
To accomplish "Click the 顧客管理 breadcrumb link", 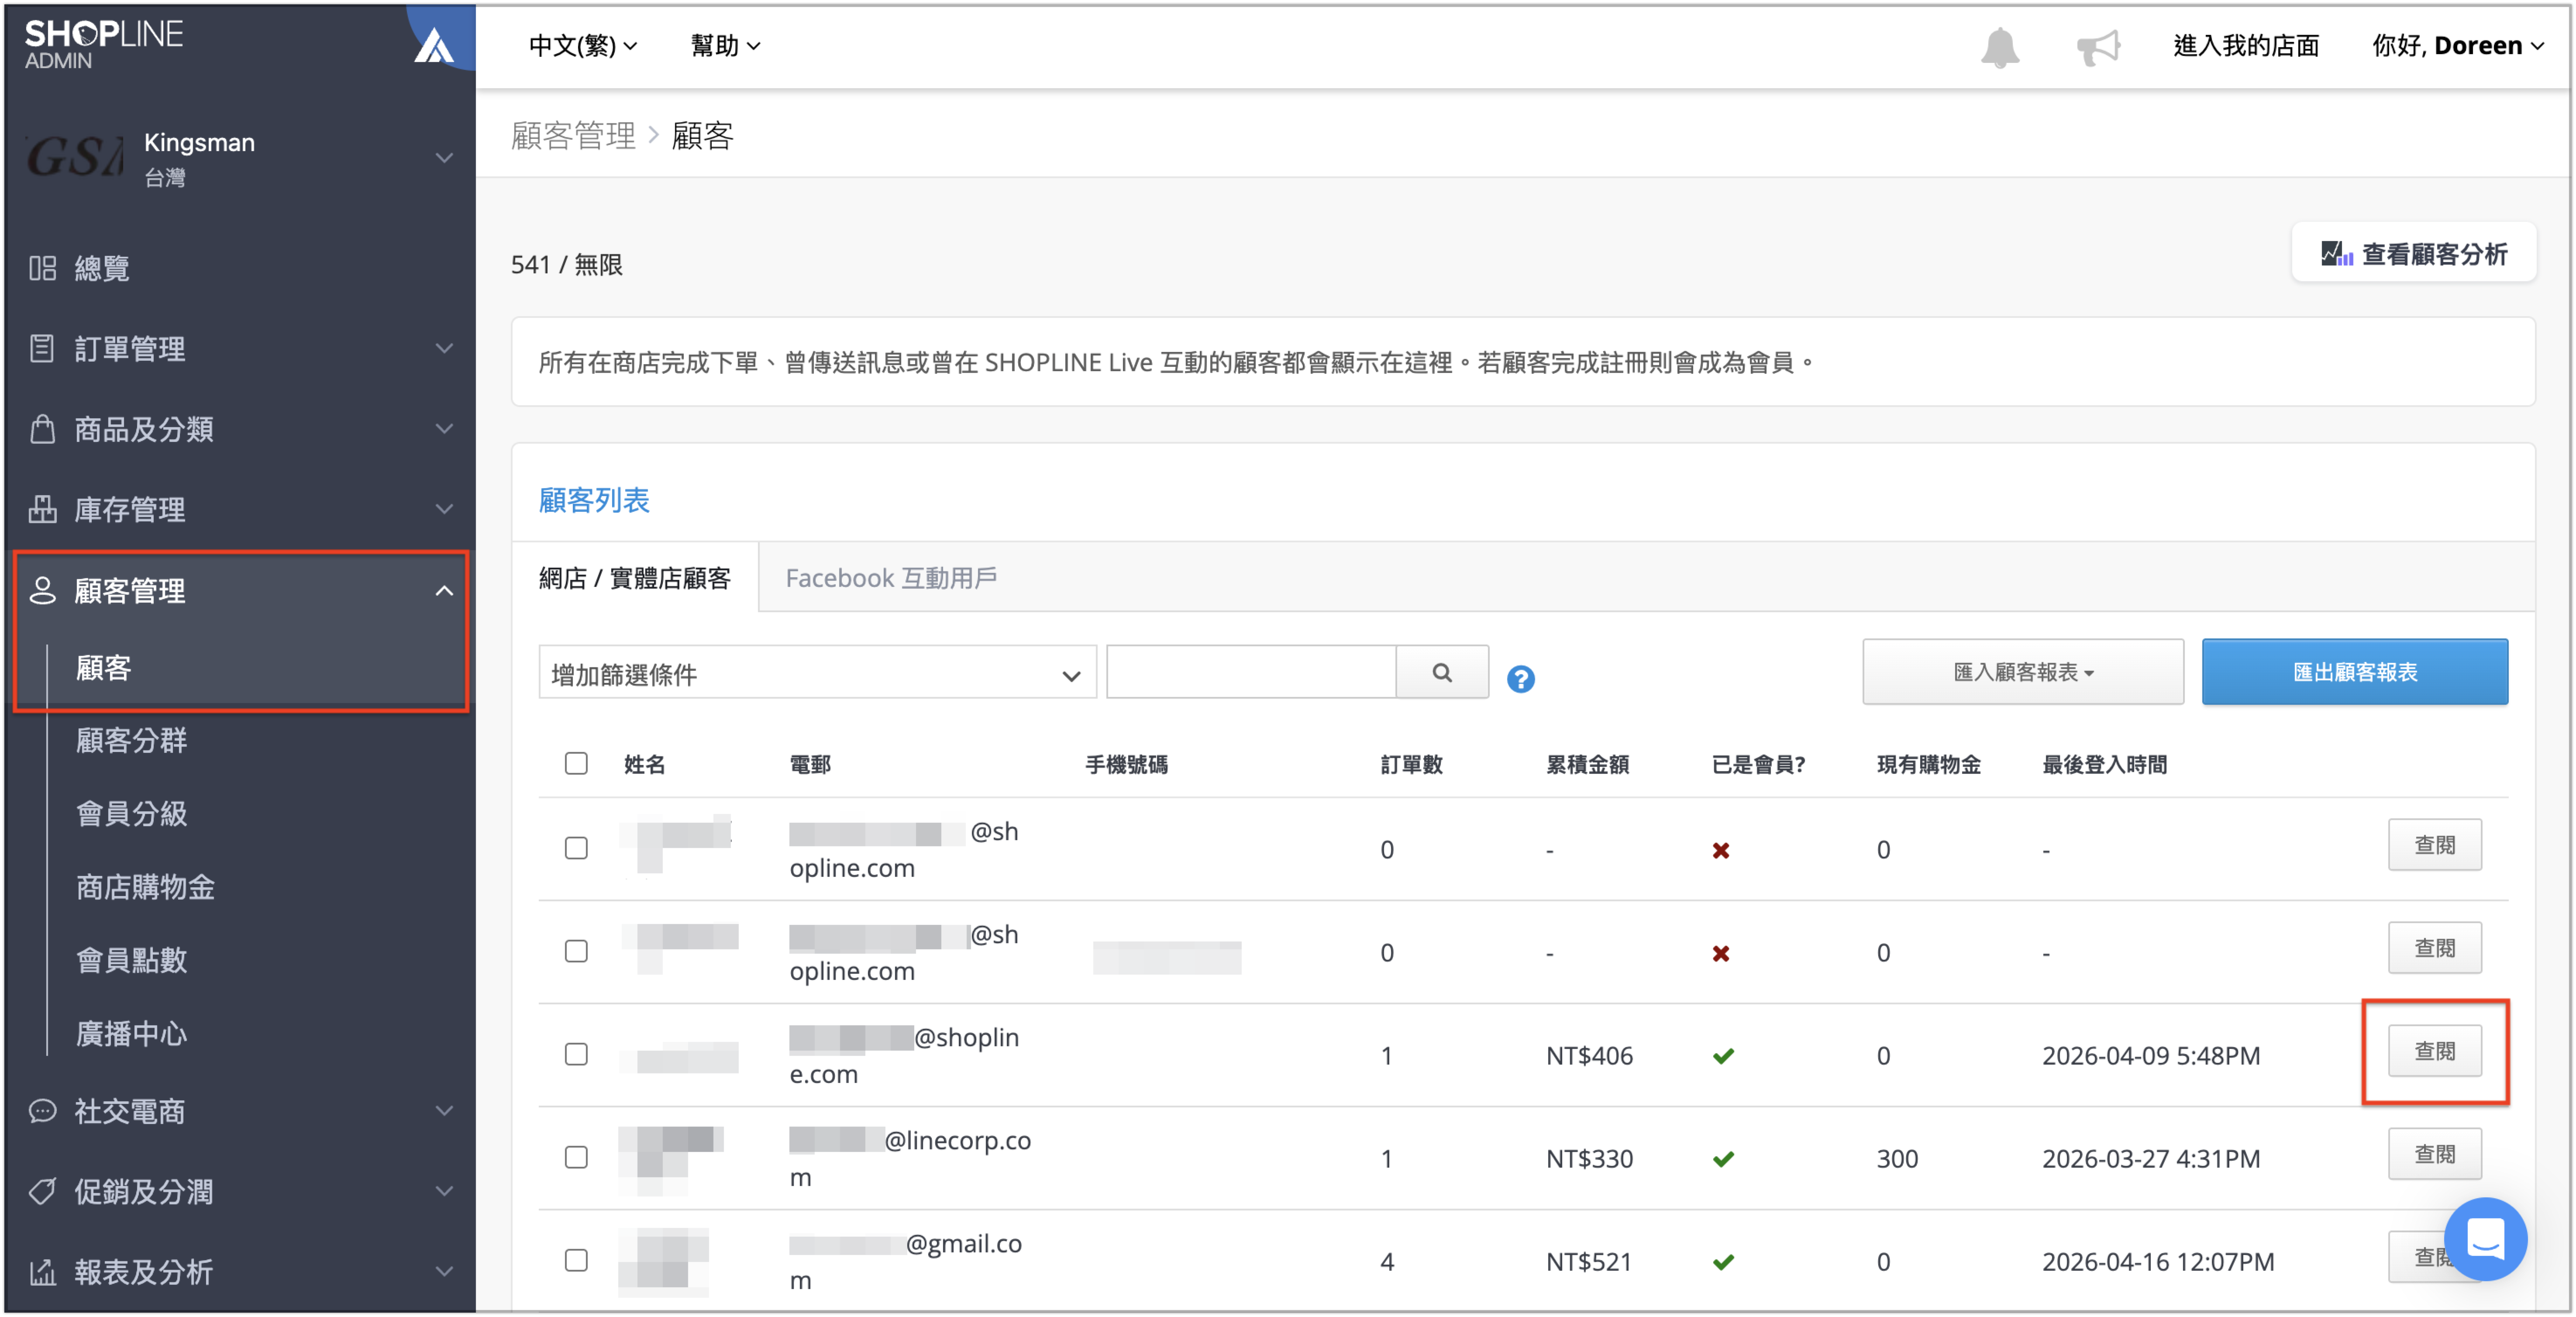I will [573, 135].
